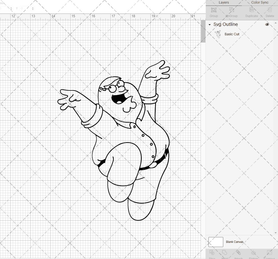Screen dimensions: 278x259
Task: Toggle visibility of the Svg Outline layer
Action: [x=267, y=24]
